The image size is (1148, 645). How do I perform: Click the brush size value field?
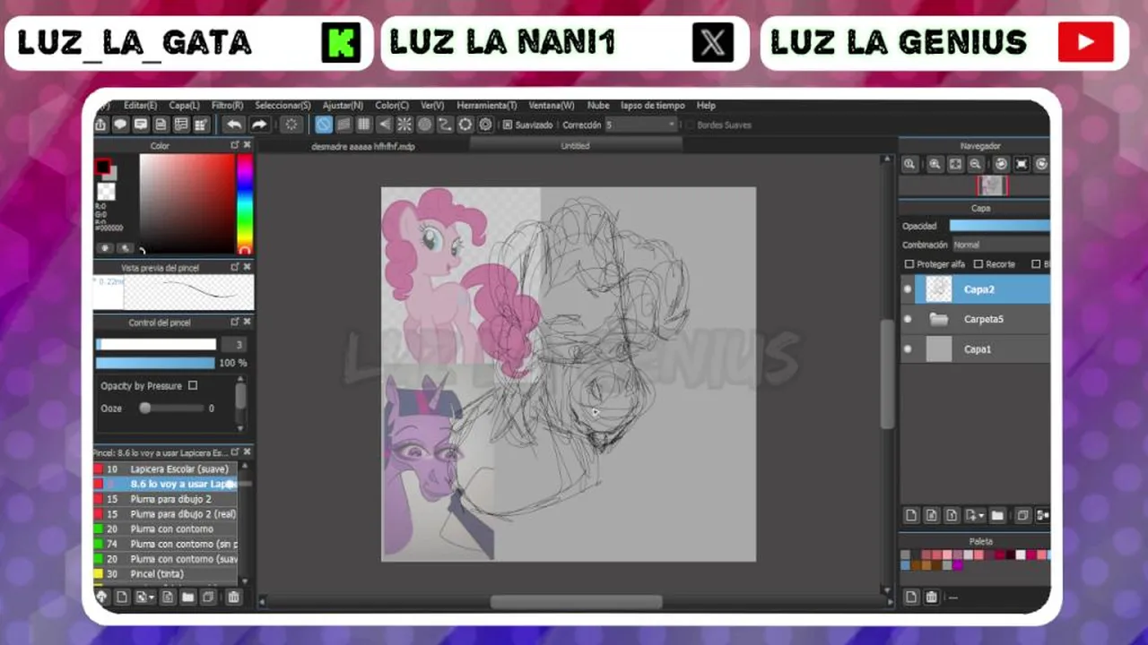click(234, 344)
